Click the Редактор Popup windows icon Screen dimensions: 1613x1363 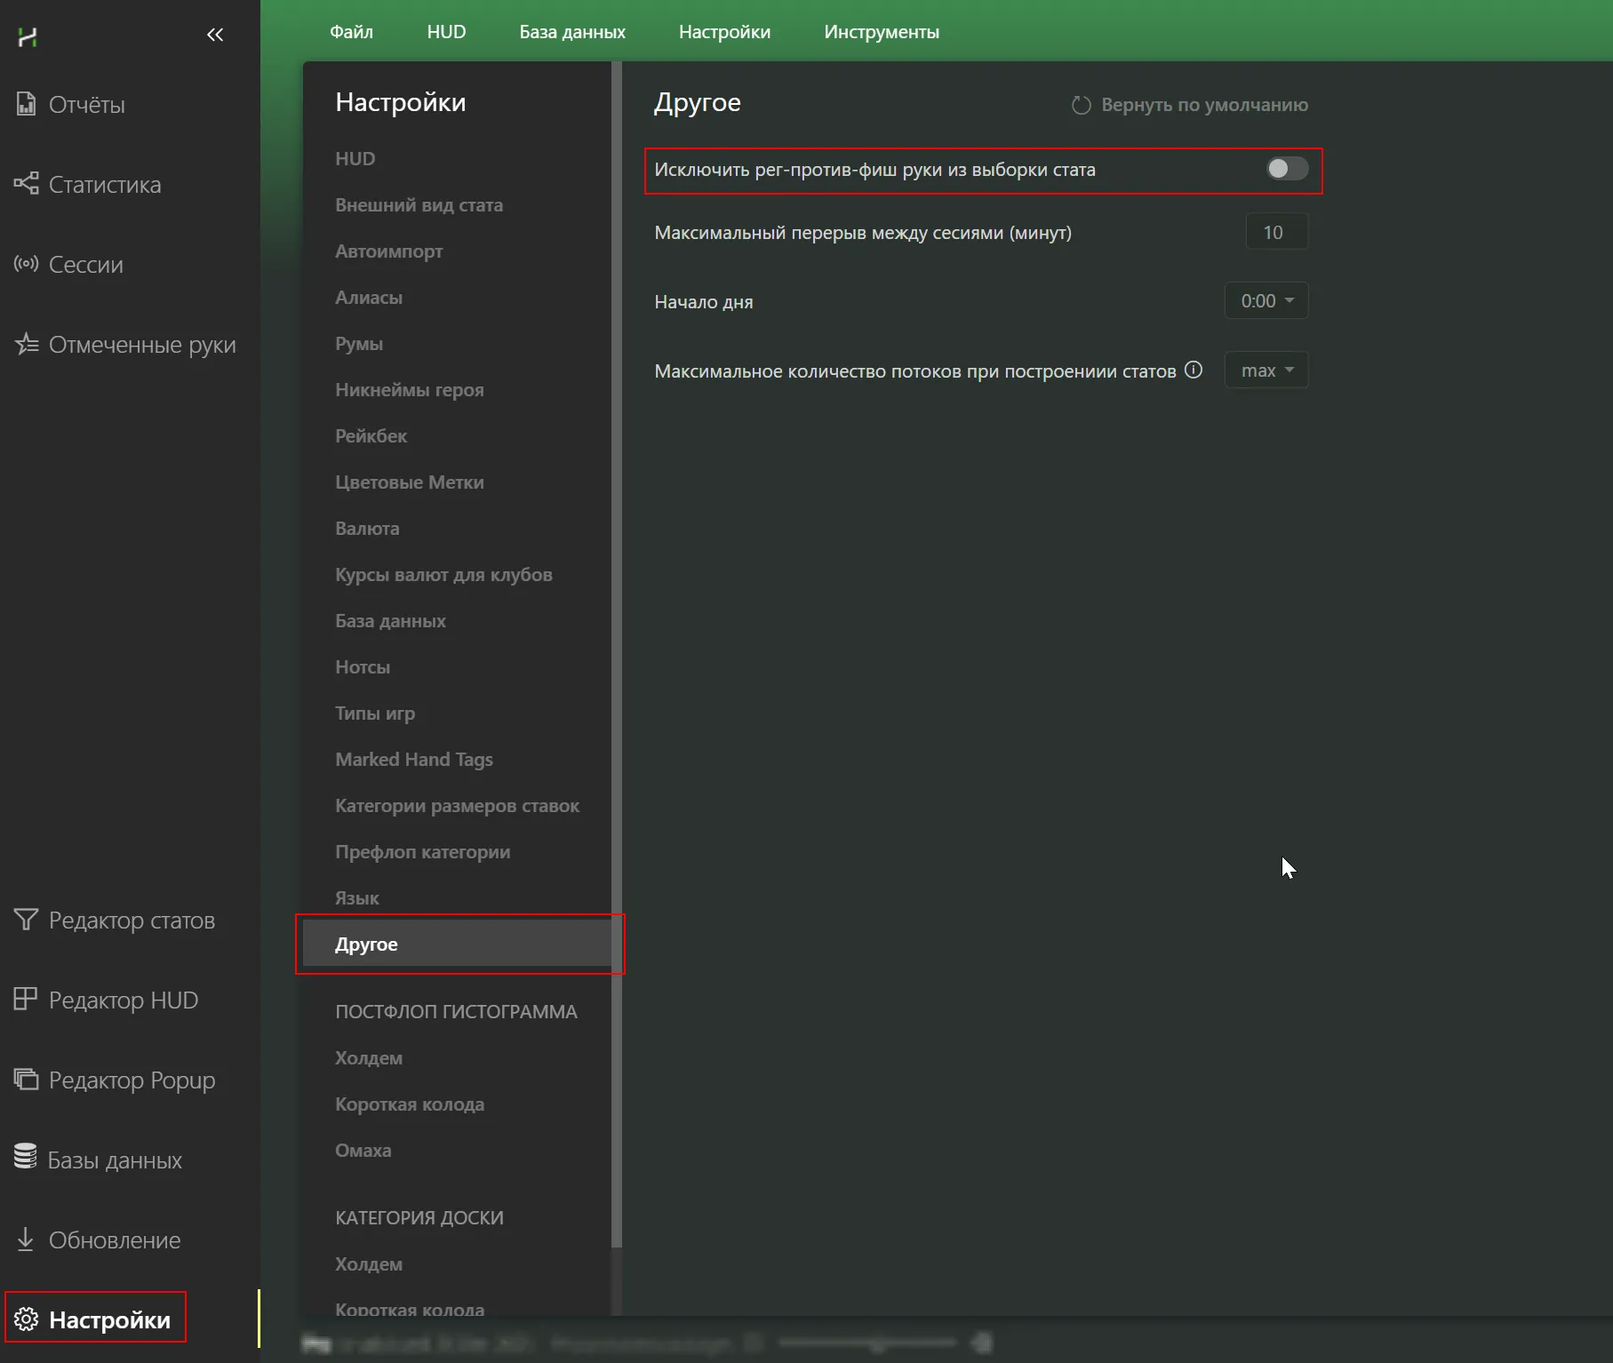[x=26, y=1080]
